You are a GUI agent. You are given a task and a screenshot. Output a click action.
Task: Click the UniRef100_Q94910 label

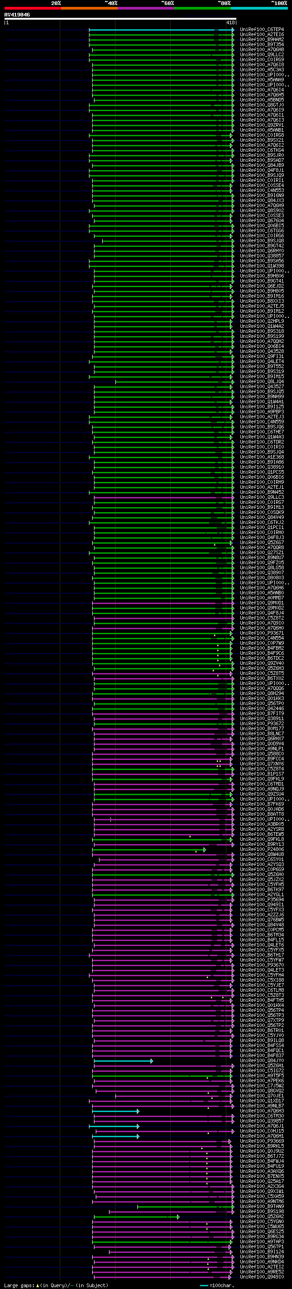(262, 1277)
